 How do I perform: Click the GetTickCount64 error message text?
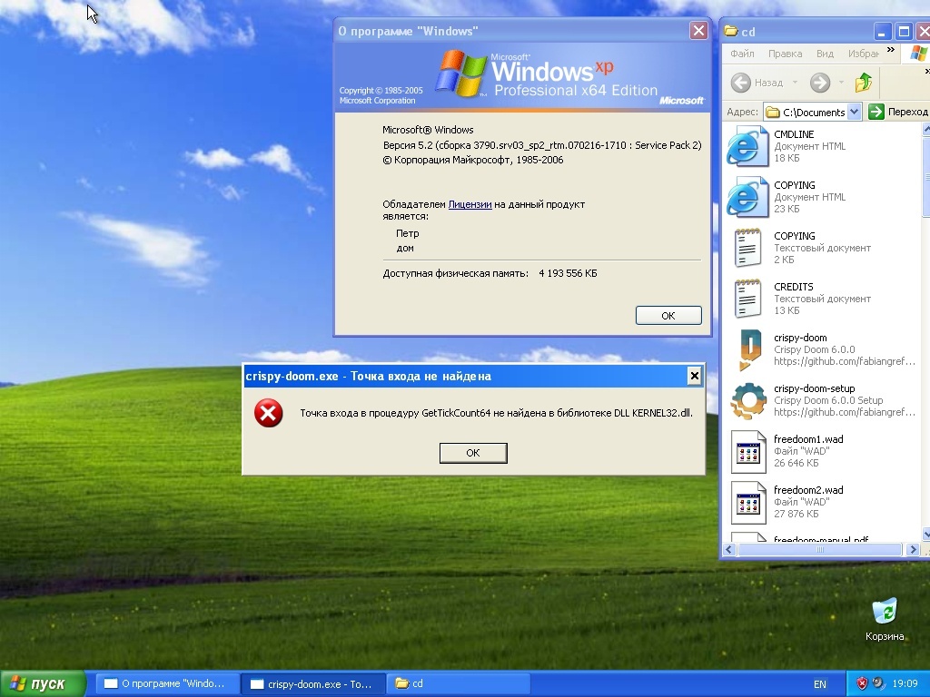(x=496, y=413)
